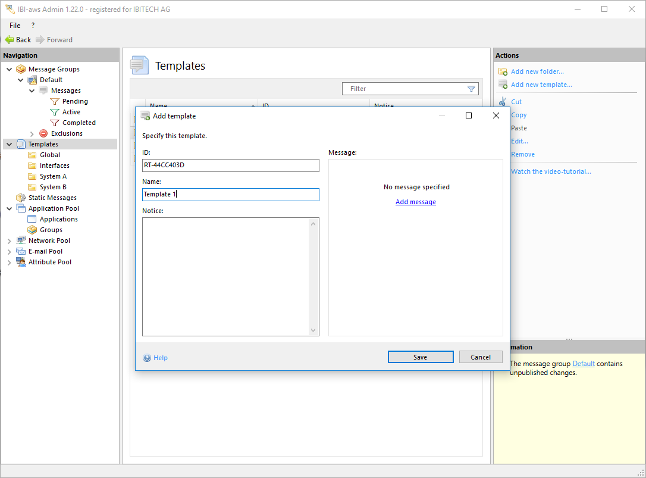Expand the E-mail Pool node
The height and width of the screenshot is (478, 646).
tap(9, 252)
